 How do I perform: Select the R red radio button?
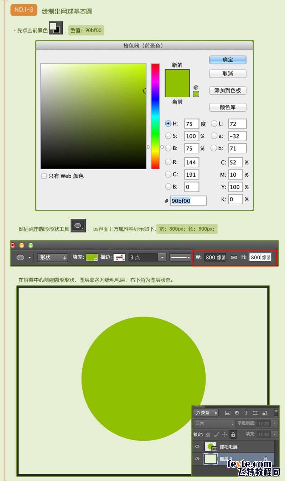pyautogui.click(x=168, y=162)
